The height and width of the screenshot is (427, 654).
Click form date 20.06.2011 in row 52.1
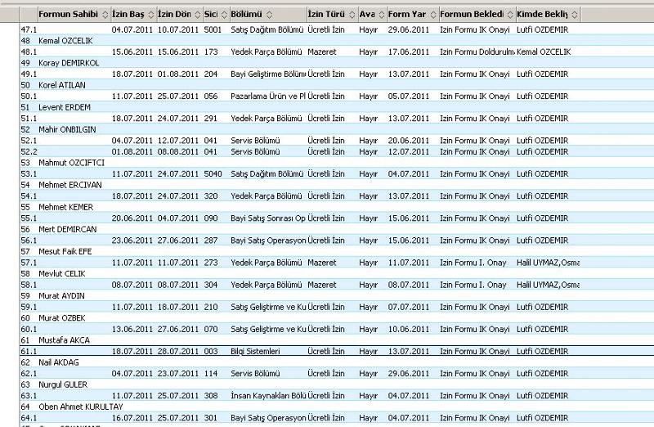(x=408, y=141)
